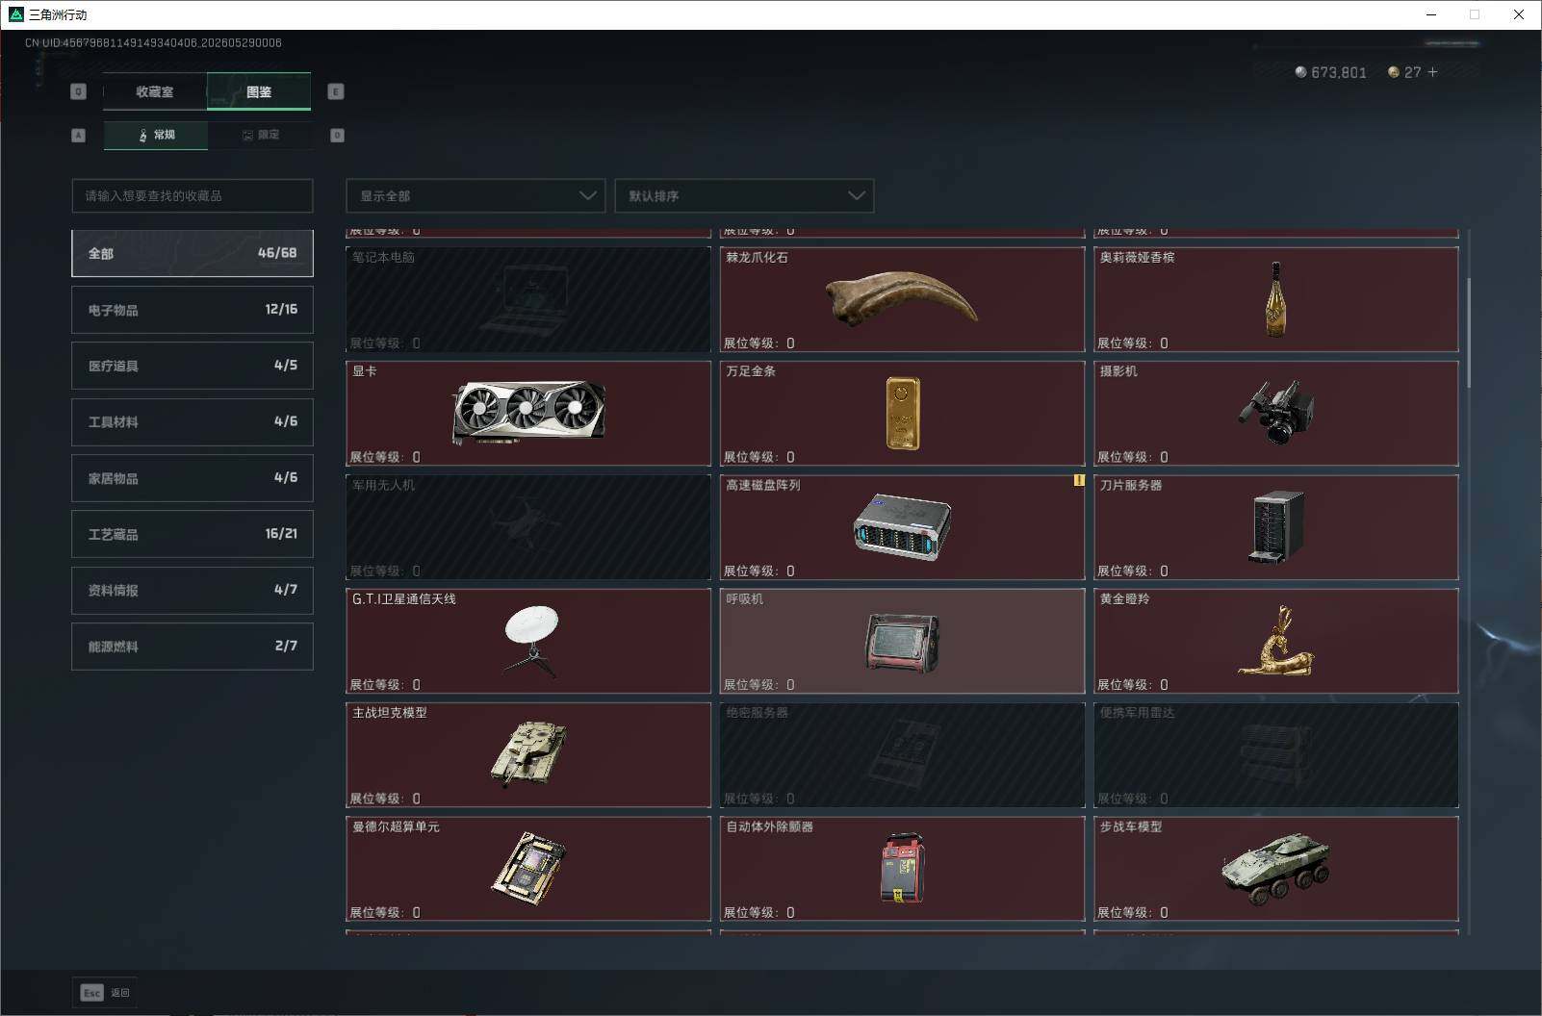Viewport: 1542px width, 1016px height.
Task: Open the locked 便携军用雷达 card
Action: pyautogui.click(x=1275, y=755)
